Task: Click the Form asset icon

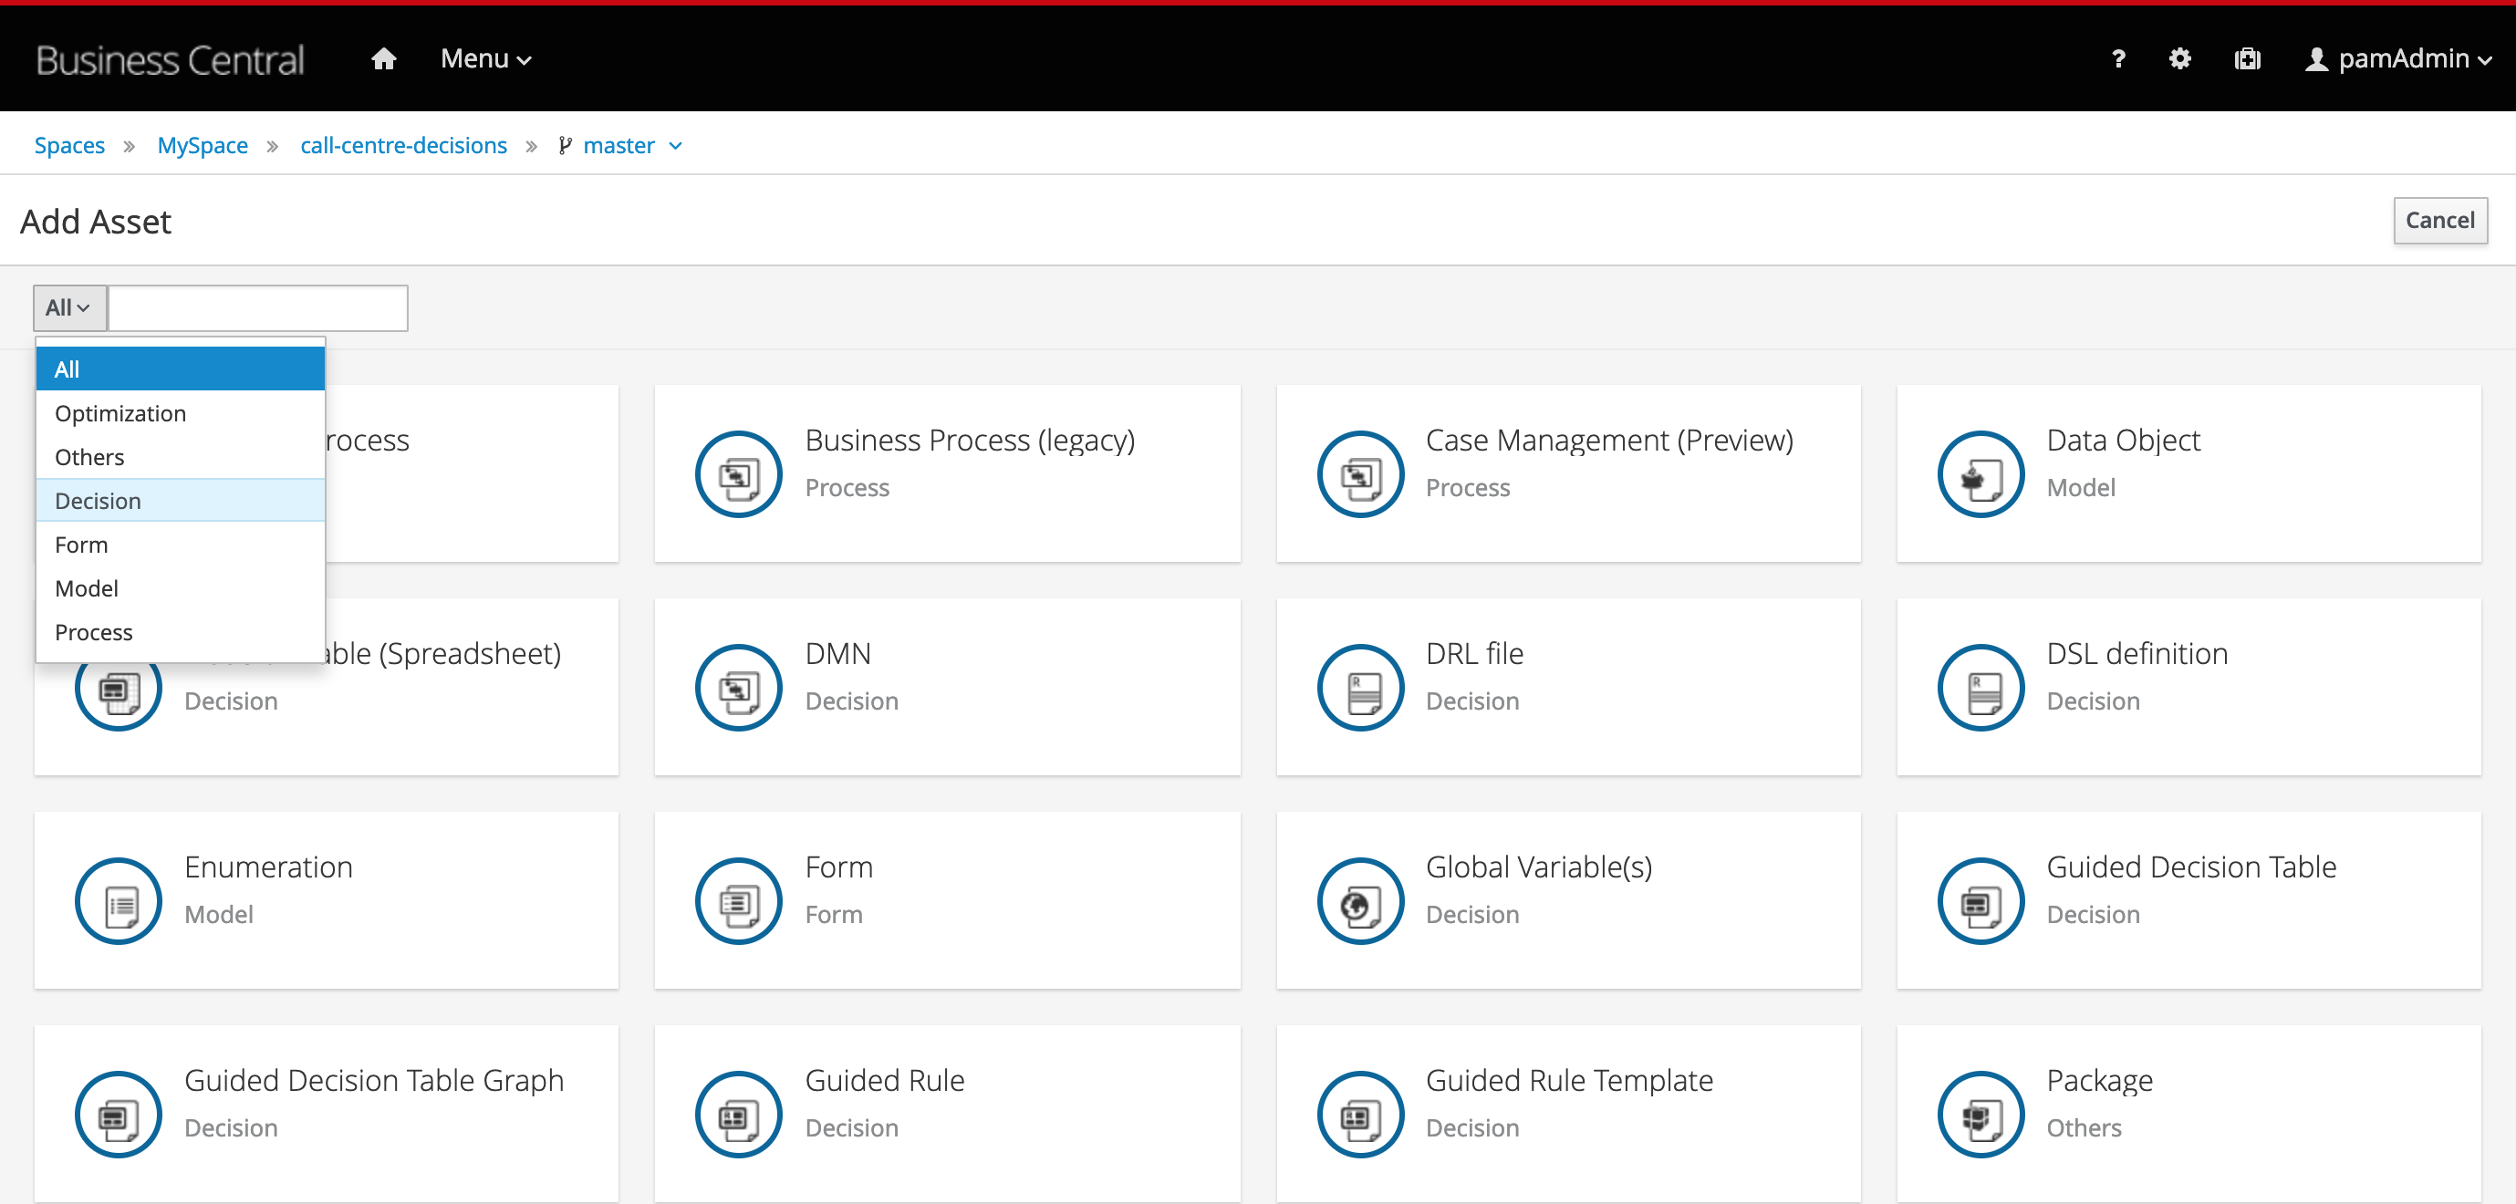Action: coord(738,901)
